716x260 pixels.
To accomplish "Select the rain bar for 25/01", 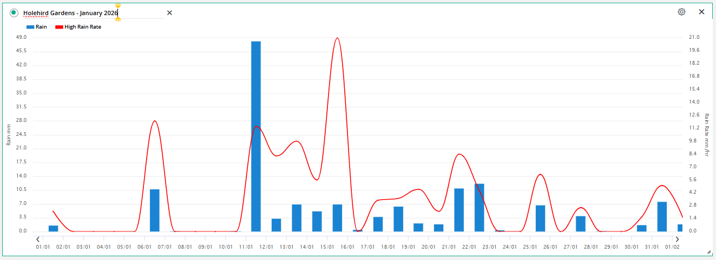I will (x=540, y=218).
